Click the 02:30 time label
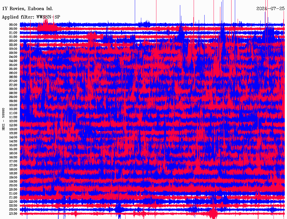Viewport: 287px width, 219px height. point(13,45)
